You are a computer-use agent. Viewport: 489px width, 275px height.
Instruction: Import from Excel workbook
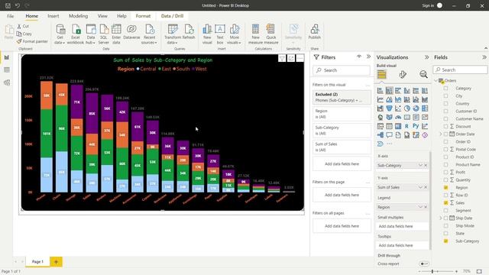click(76, 34)
